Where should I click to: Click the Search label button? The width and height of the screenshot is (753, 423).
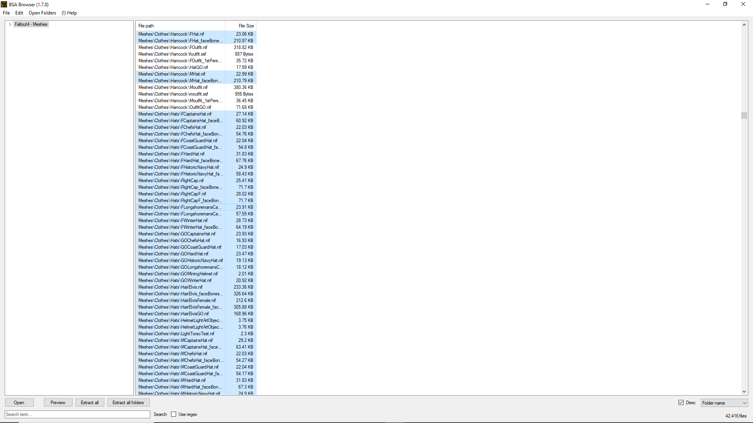pos(160,414)
